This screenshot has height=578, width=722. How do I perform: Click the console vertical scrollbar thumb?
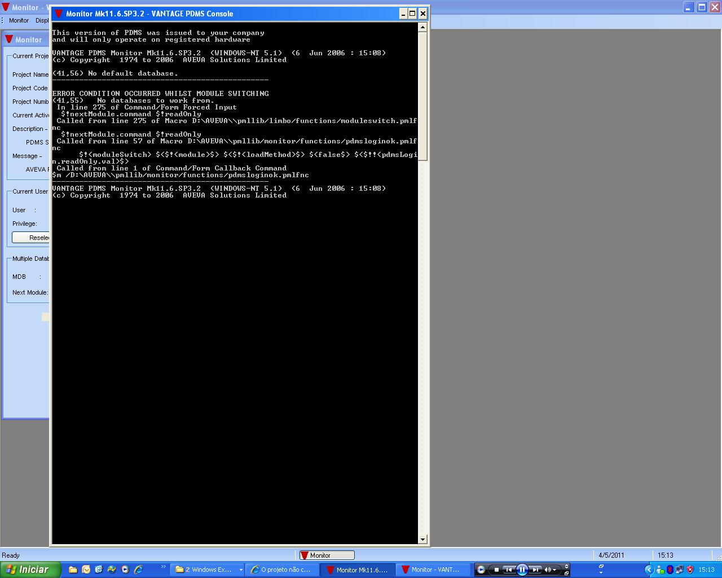[x=422, y=96]
